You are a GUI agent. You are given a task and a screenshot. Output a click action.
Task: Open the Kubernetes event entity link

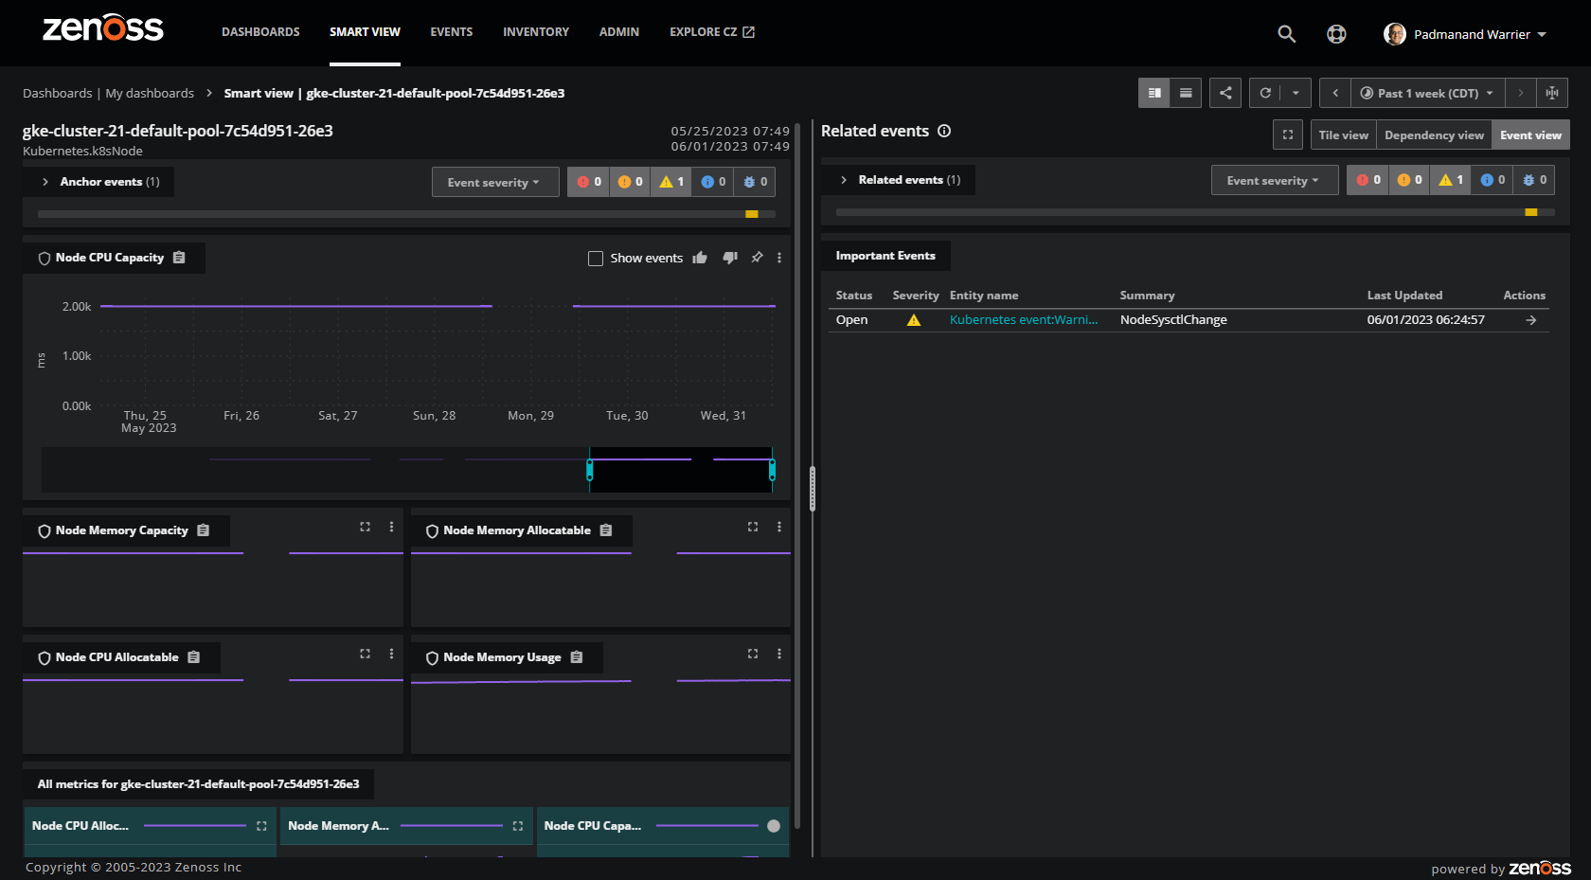coord(1023,320)
